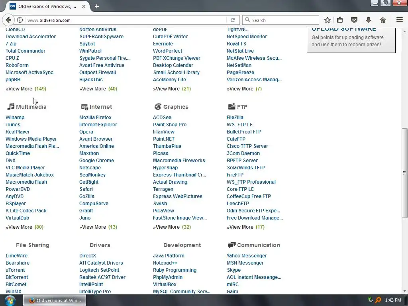Expand View More (7) list
The width and height of the screenshot is (408, 306).
point(244,89)
